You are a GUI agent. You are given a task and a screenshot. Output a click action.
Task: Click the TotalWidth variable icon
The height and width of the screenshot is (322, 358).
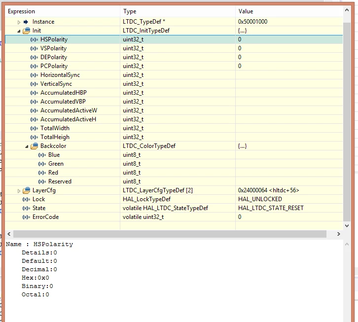pyautogui.click(x=34, y=129)
